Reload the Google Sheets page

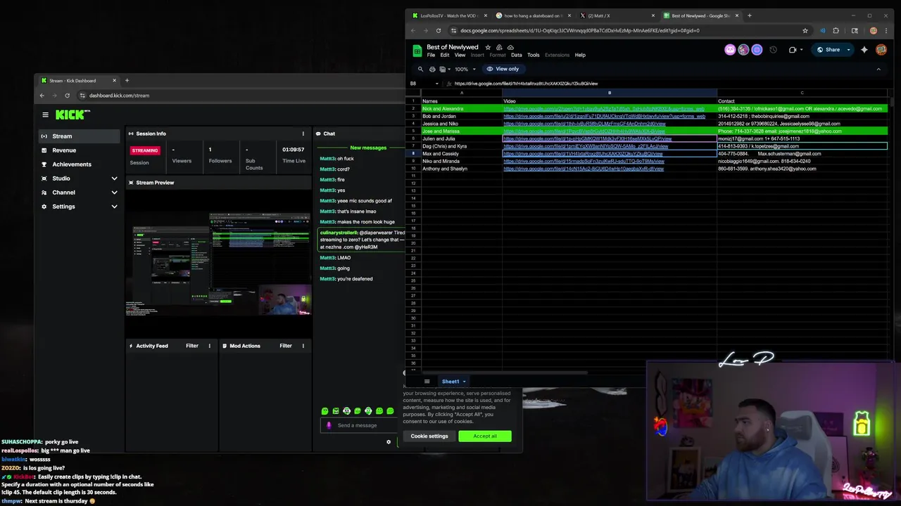pyautogui.click(x=439, y=31)
